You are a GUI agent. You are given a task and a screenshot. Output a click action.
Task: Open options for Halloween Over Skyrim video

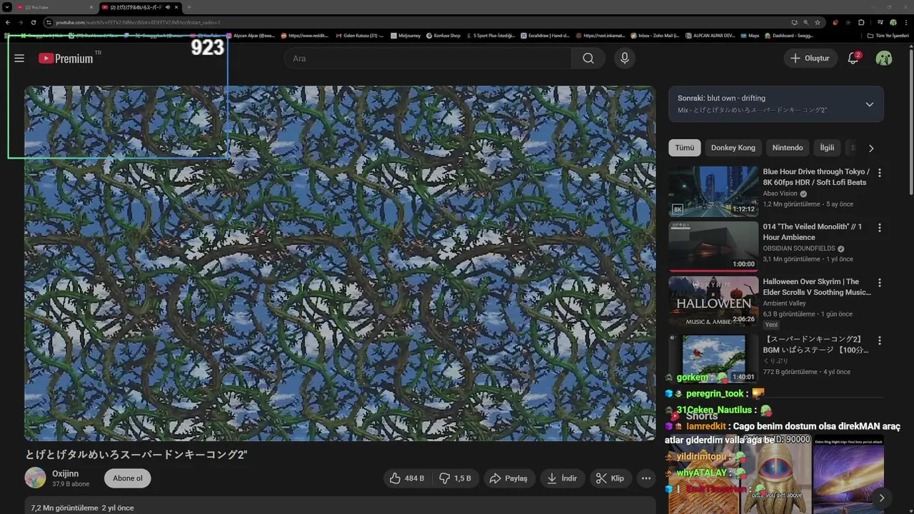[x=879, y=283]
